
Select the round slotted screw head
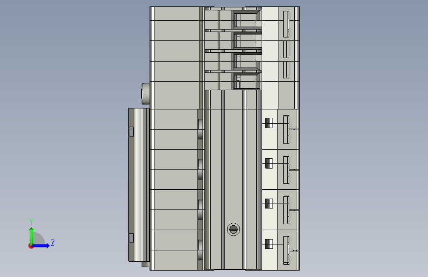coord(233,229)
